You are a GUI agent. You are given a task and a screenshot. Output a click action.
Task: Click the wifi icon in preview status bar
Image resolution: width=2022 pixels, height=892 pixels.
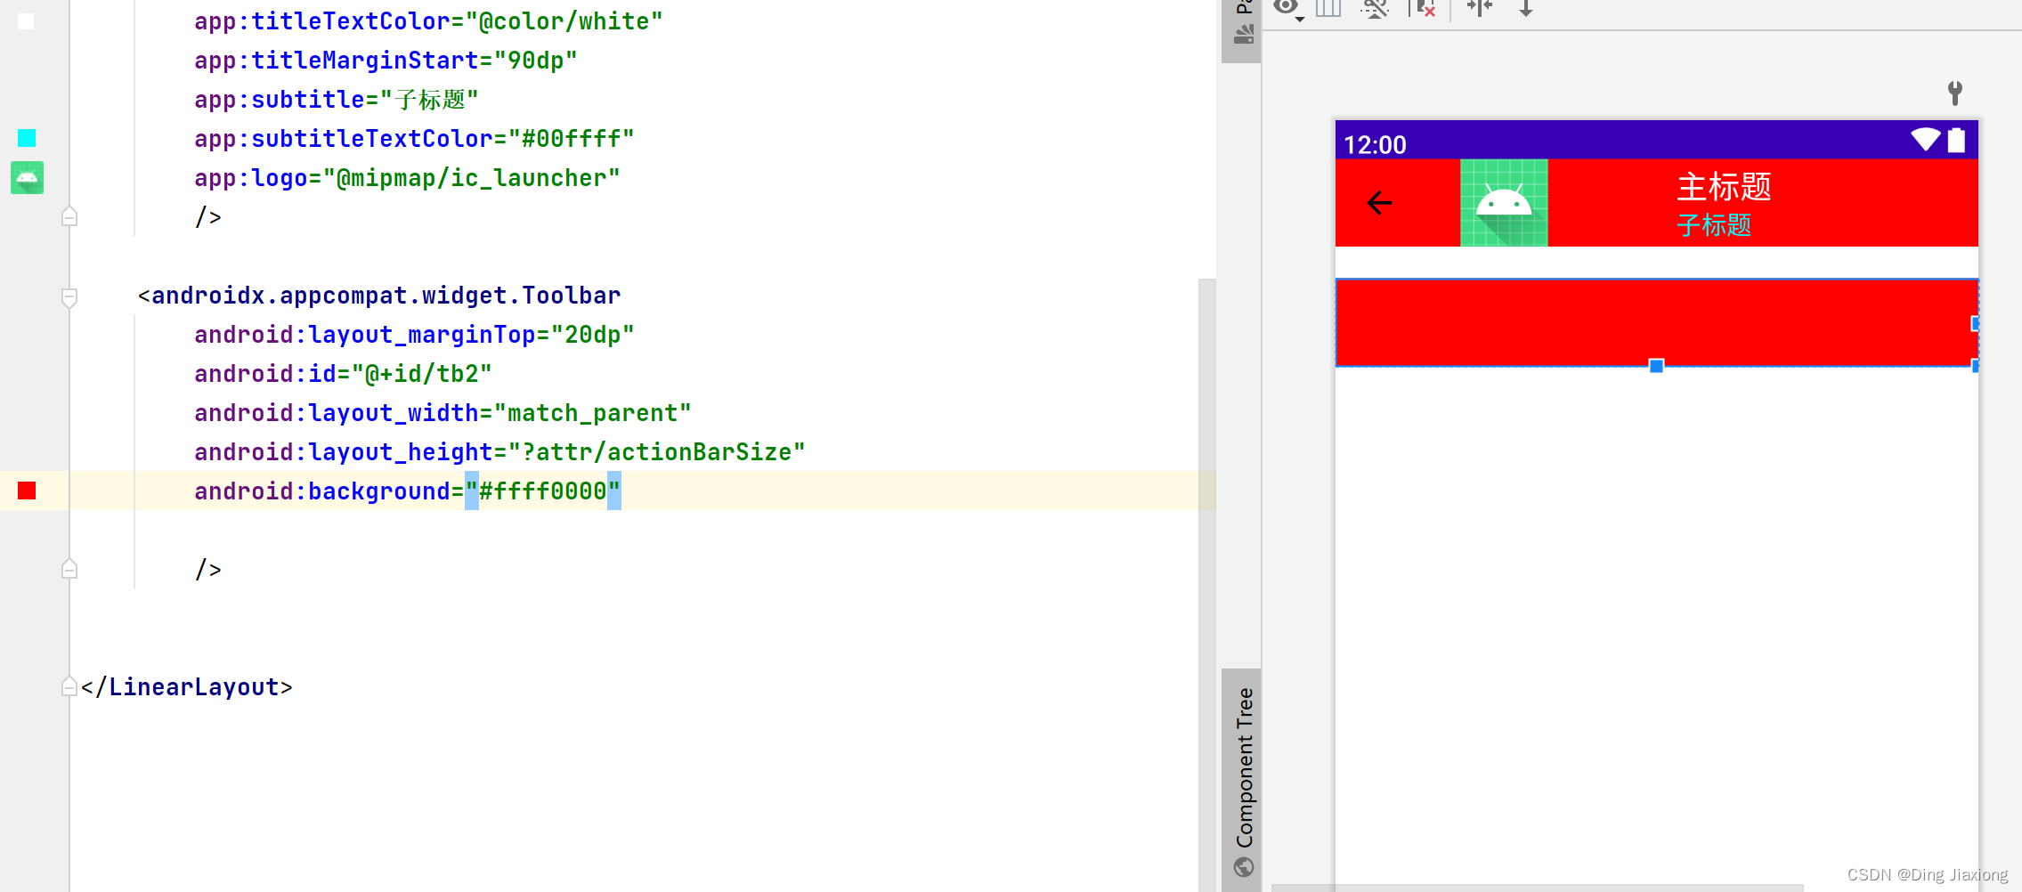pos(1925,140)
